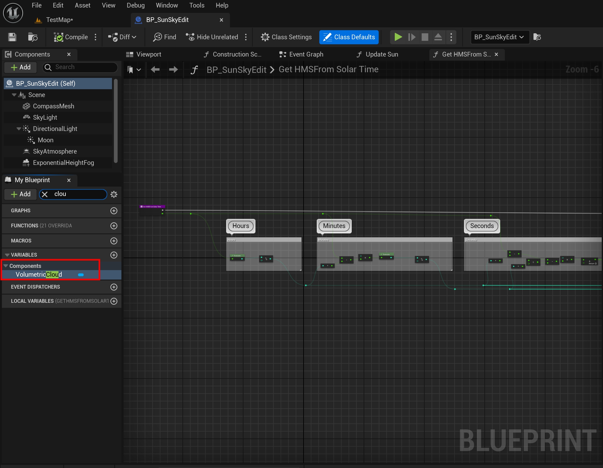Switch to the Viewport tab
This screenshot has height=468, width=603.
click(x=144, y=54)
